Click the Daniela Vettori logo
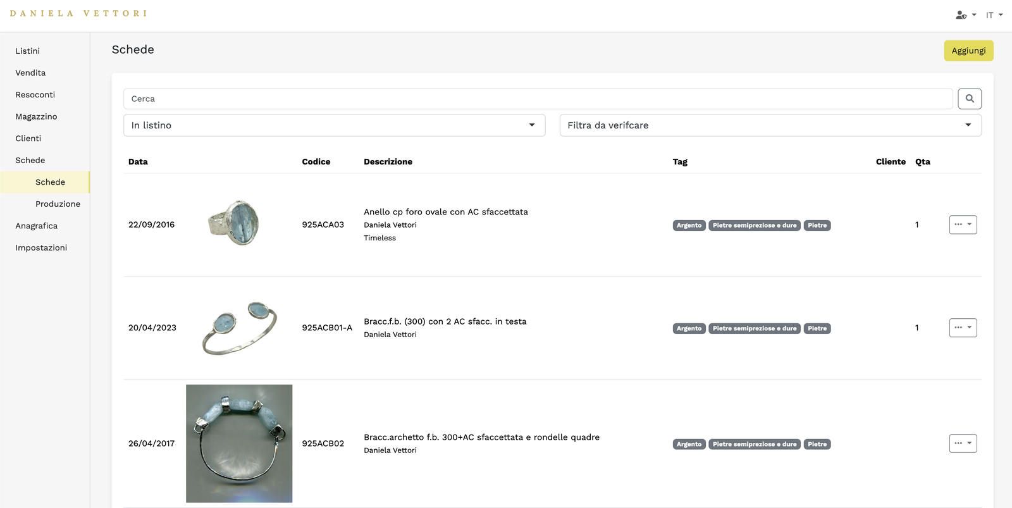The image size is (1012, 508). point(78,13)
